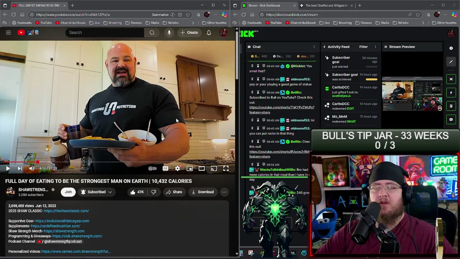The image size is (460, 259).
Task: Switch the video to miniplayer
Action: pyautogui.click(x=190, y=168)
